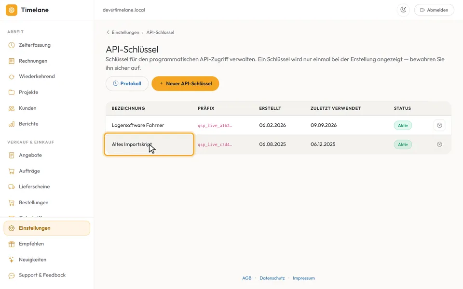Click the Aufträge cart icon
463x289 pixels.
12,171
